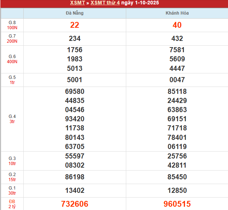Select the G.6 prize row label

(12, 59)
